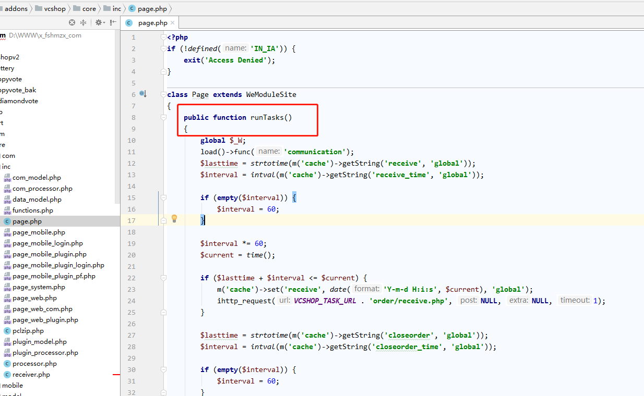Image resolution: width=644 pixels, height=396 pixels.
Task: Open project panel gear settings menu
Action: pyautogui.click(x=99, y=22)
